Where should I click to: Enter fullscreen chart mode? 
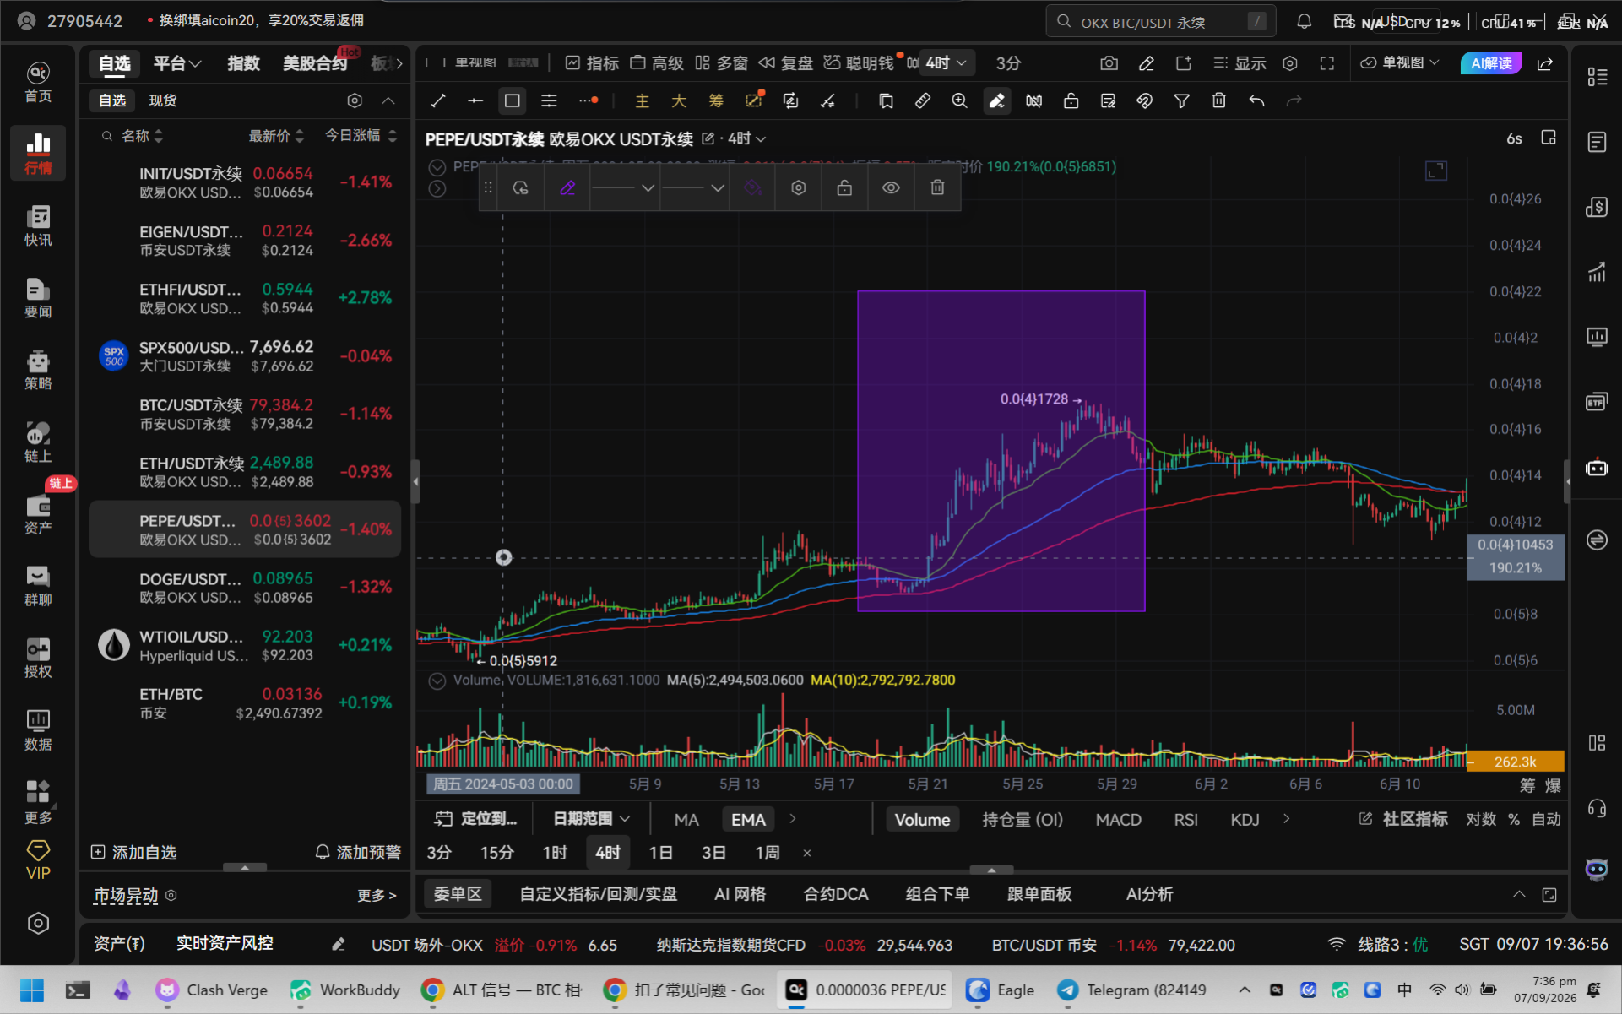(1327, 63)
